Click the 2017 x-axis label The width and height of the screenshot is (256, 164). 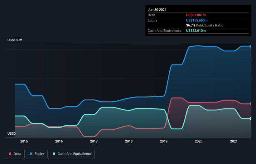[x=94, y=141]
